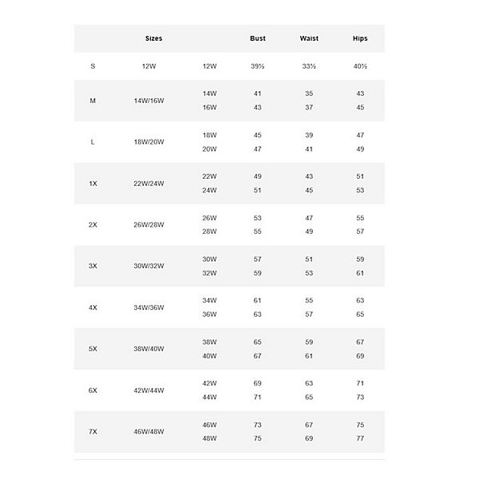Click the Hips column header

[360, 38]
